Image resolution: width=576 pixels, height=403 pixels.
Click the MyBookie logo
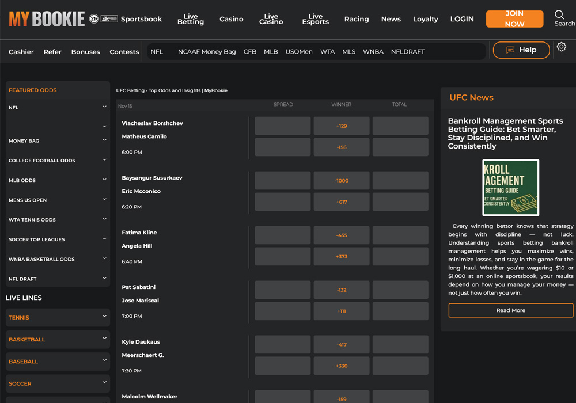pyautogui.click(x=47, y=18)
